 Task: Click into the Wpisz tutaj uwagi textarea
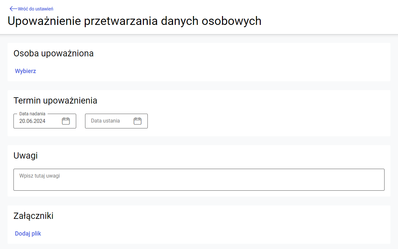point(199,180)
